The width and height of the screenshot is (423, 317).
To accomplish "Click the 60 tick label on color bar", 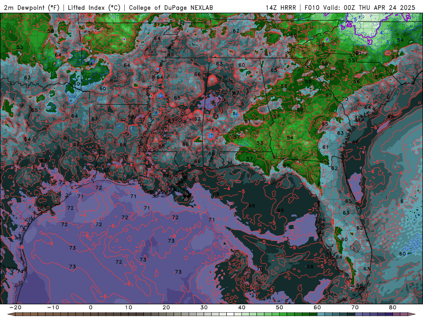I will 317,307.
